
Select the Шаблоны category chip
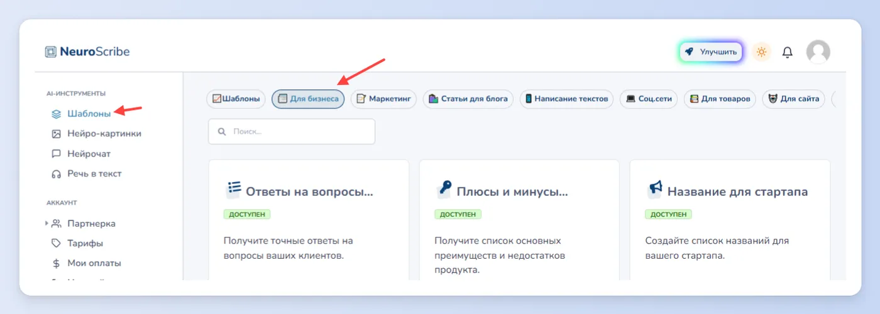click(236, 99)
